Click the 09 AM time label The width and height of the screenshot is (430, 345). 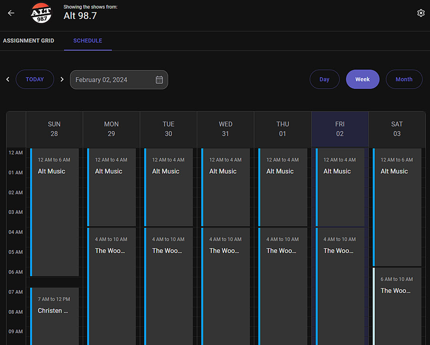point(16,332)
